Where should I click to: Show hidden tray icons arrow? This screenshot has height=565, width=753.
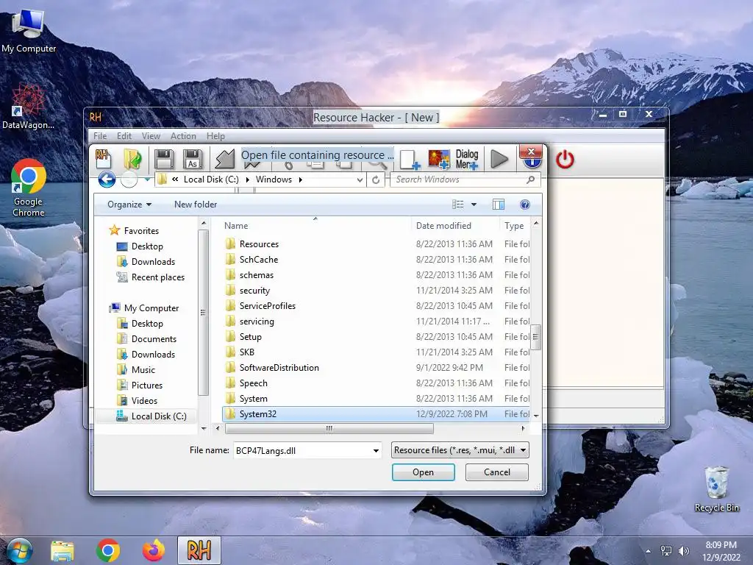(649, 551)
